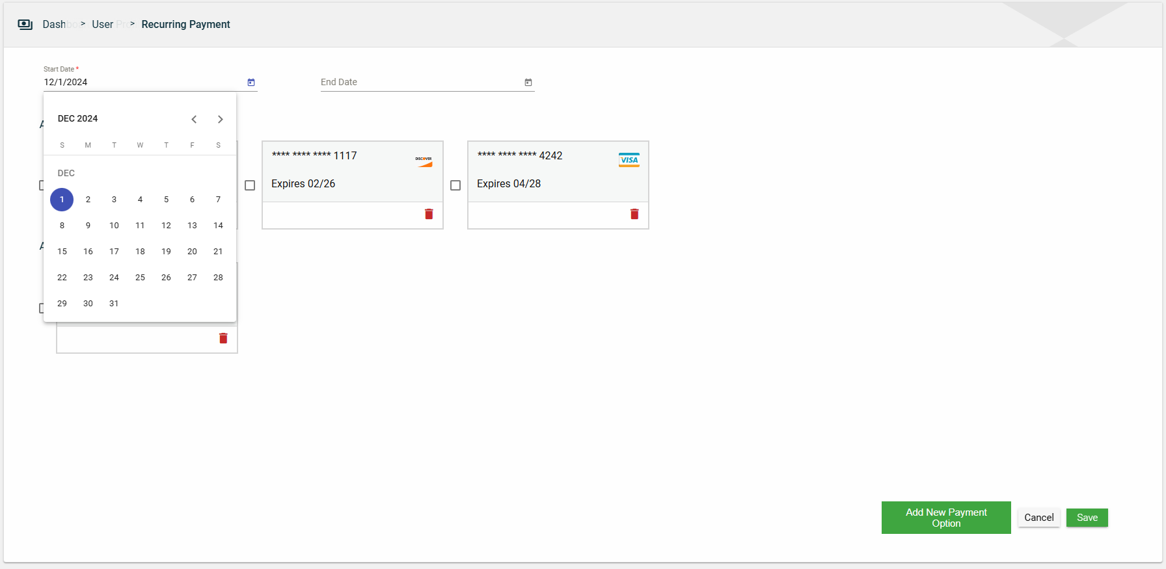
Task: Open the Start Date calendar picker icon
Action: [x=251, y=83]
